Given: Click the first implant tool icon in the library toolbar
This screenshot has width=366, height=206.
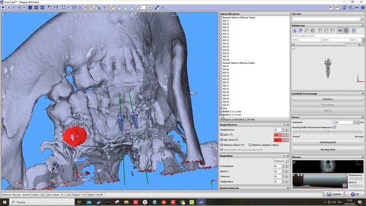Looking at the screenshot, I should 295,30.
